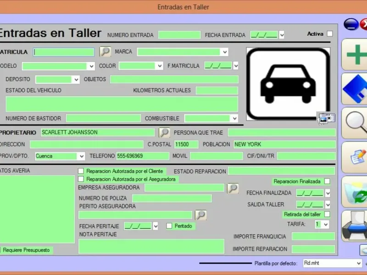Open the SALIDA TALLER date dropdown
Image resolution: width=367 pixels, height=275 pixels.
(328, 204)
